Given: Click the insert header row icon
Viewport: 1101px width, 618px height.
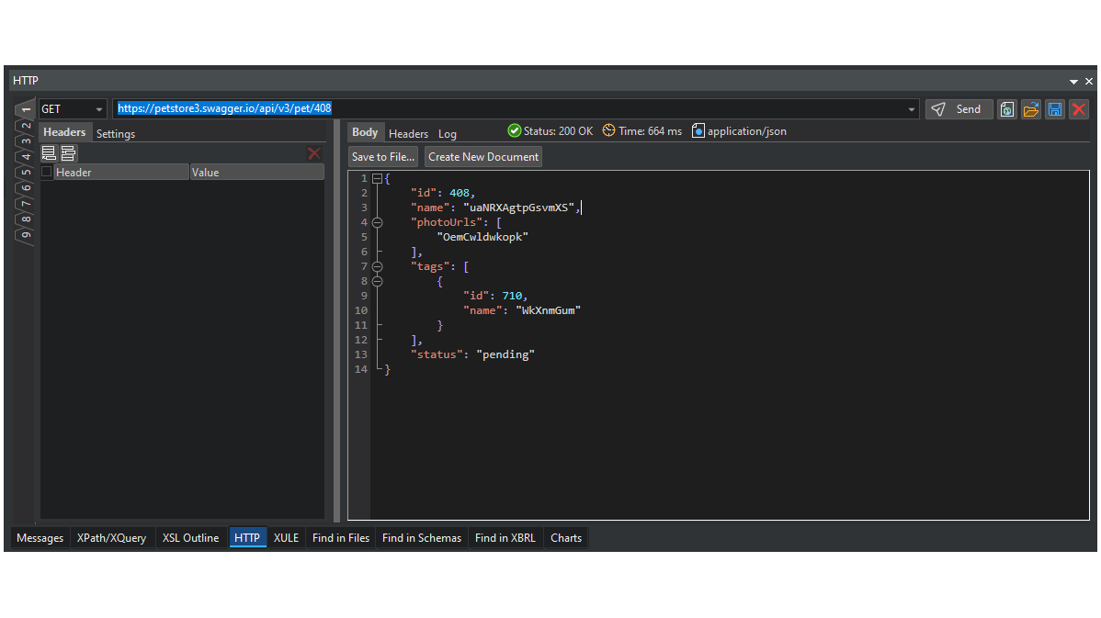Looking at the screenshot, I should coord(68,153).
